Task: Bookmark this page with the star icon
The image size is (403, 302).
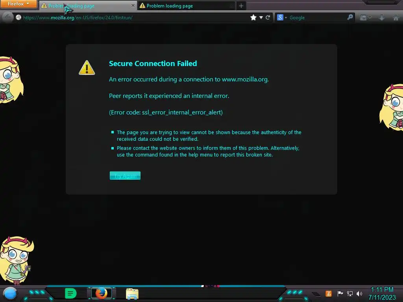Action: click(253, 17)
